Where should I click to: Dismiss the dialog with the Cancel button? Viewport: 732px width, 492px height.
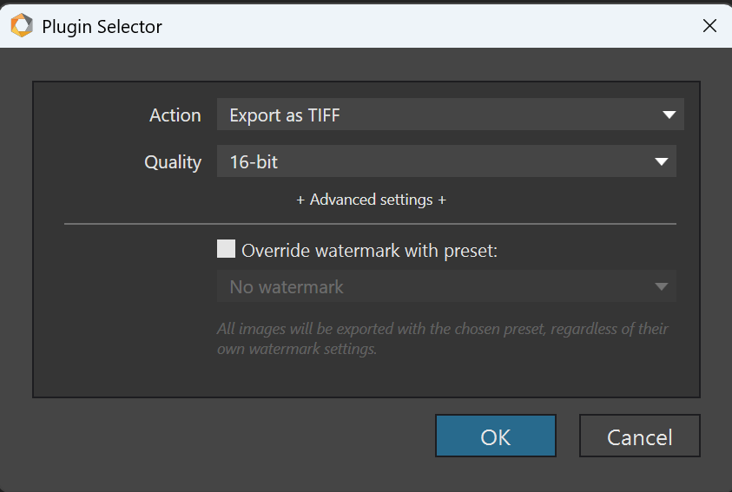[640, 436]
